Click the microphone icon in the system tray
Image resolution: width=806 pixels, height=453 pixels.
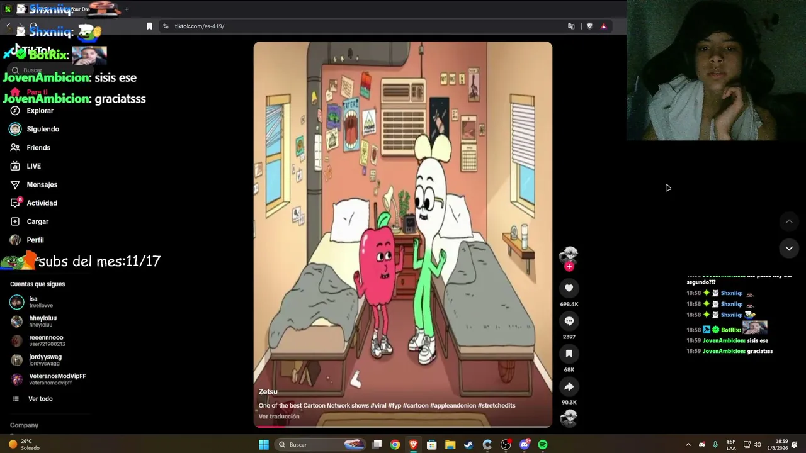tap(715, 445)
